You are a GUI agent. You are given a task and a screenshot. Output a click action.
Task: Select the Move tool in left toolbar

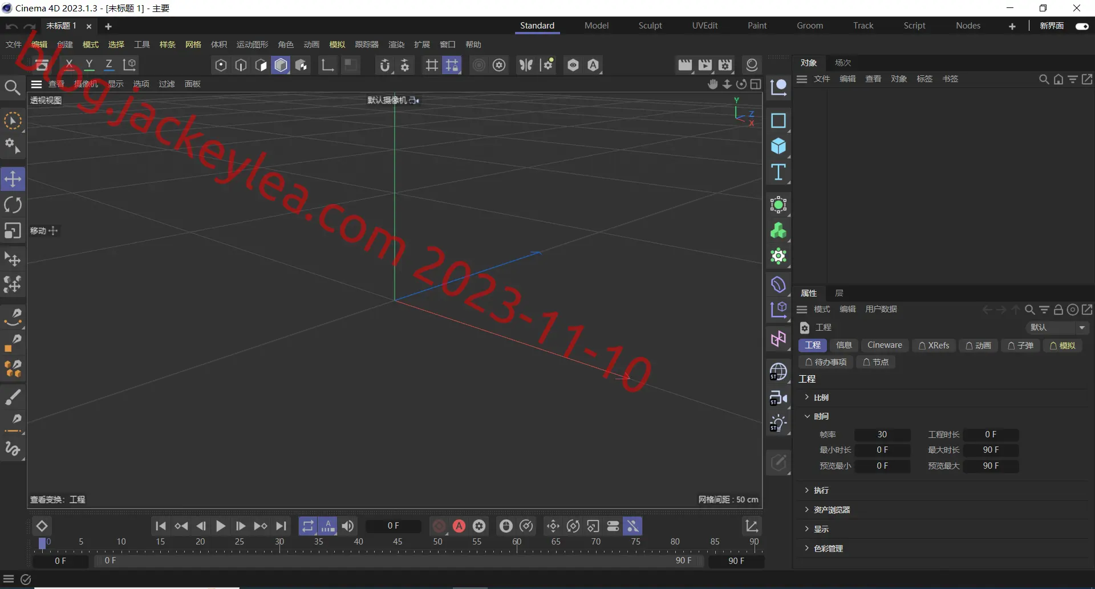(x=13, y=179)
